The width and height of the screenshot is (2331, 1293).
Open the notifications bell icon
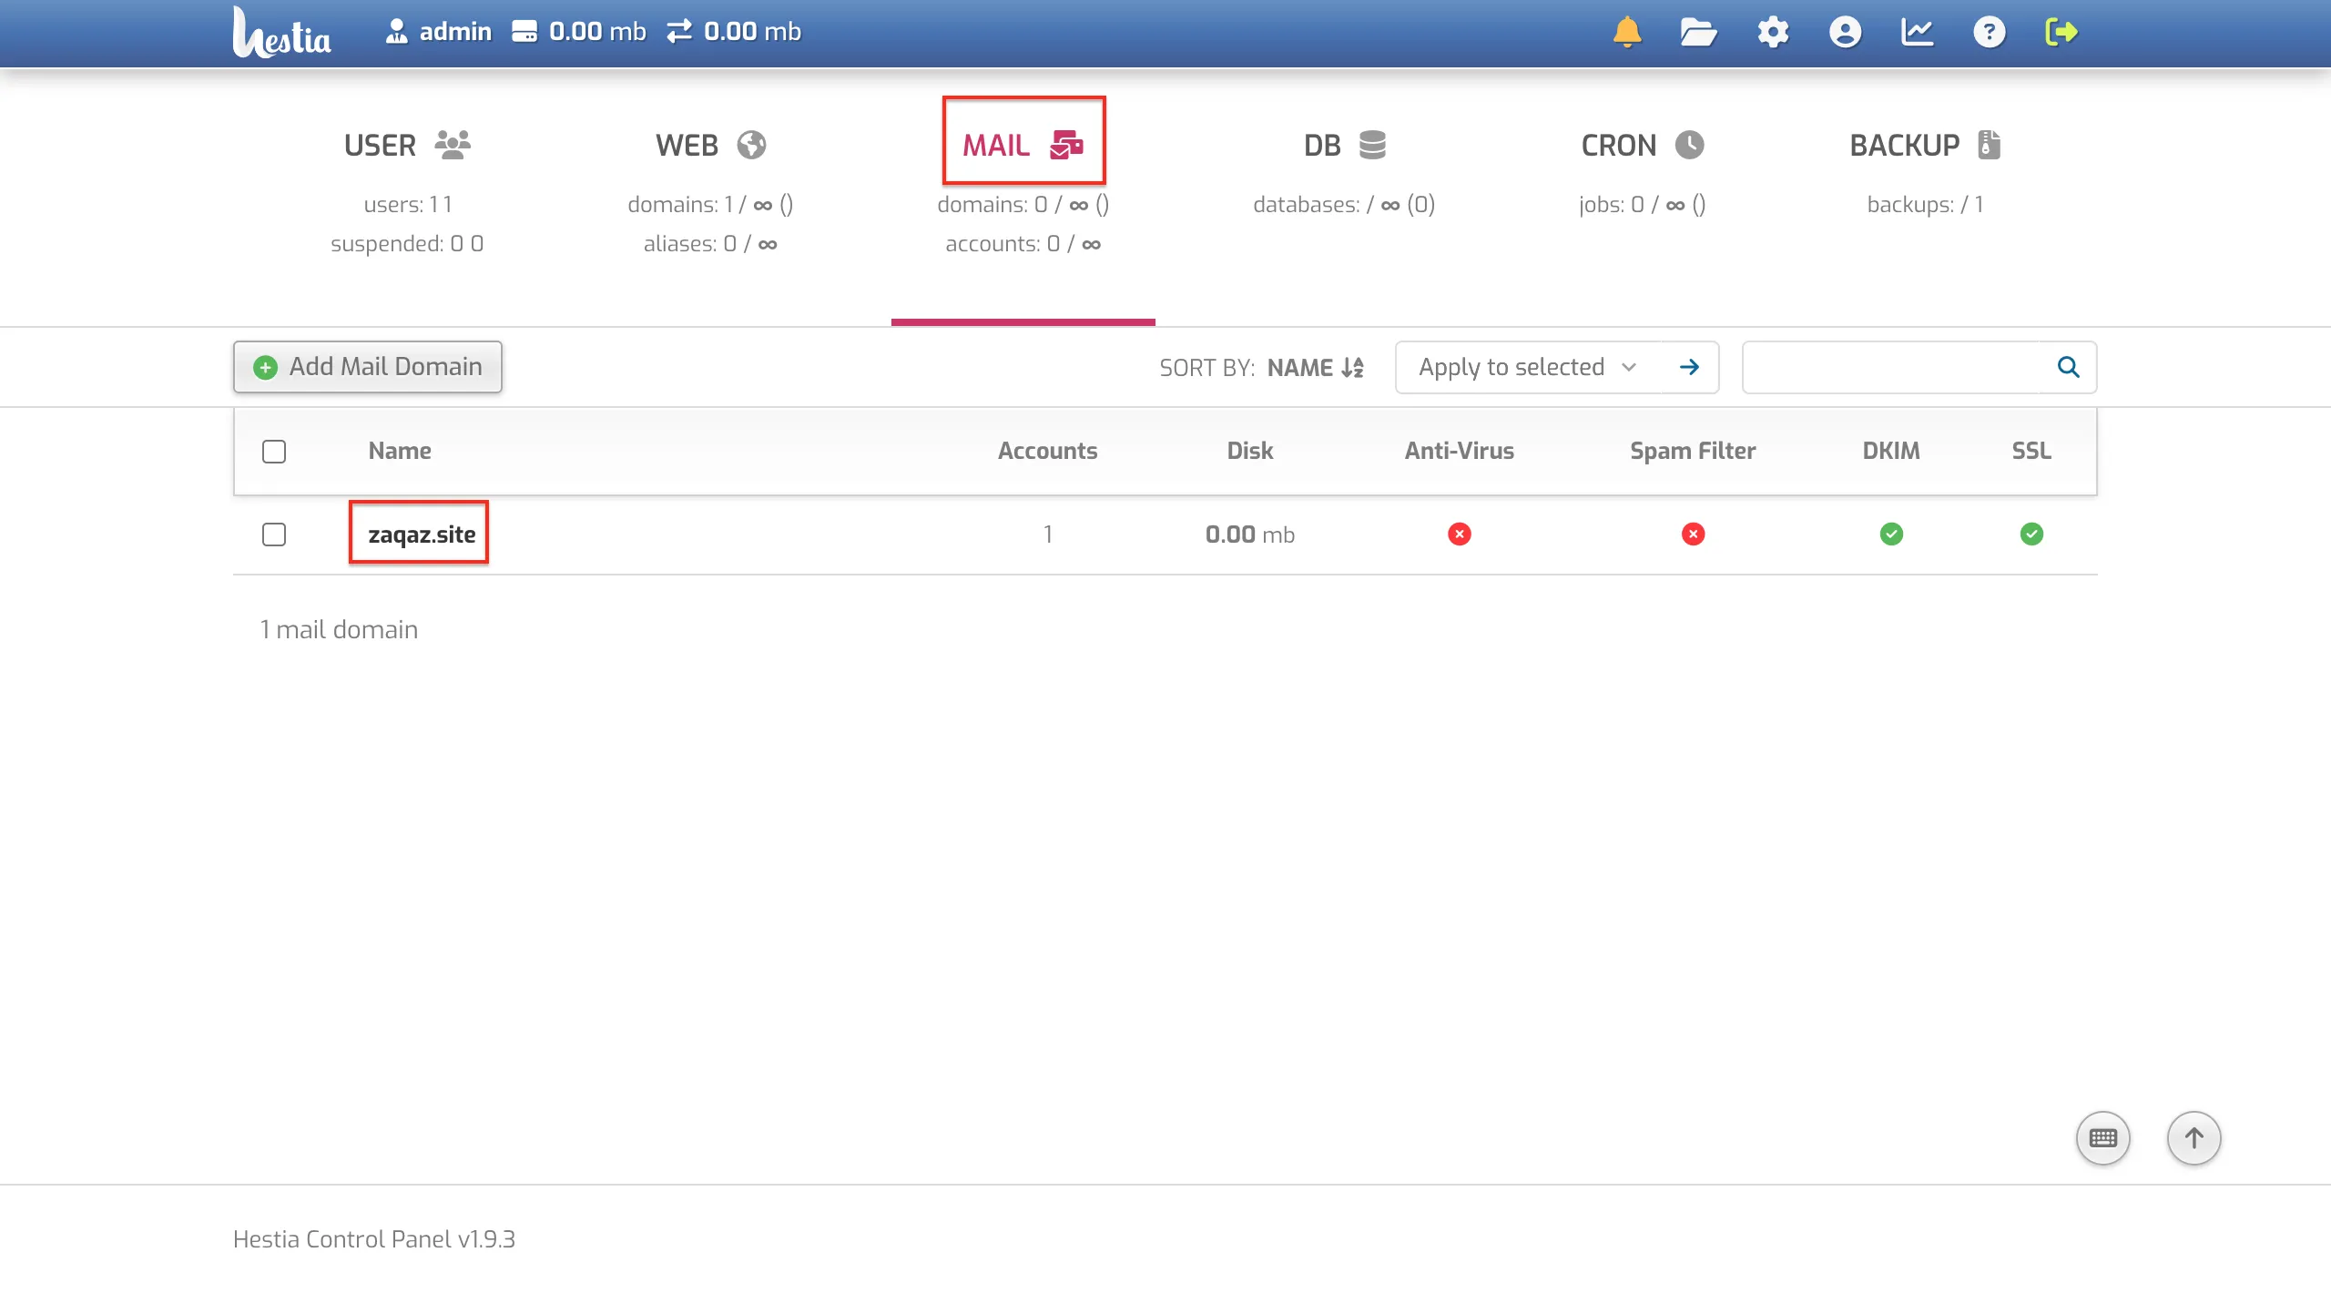point(1626,32)
